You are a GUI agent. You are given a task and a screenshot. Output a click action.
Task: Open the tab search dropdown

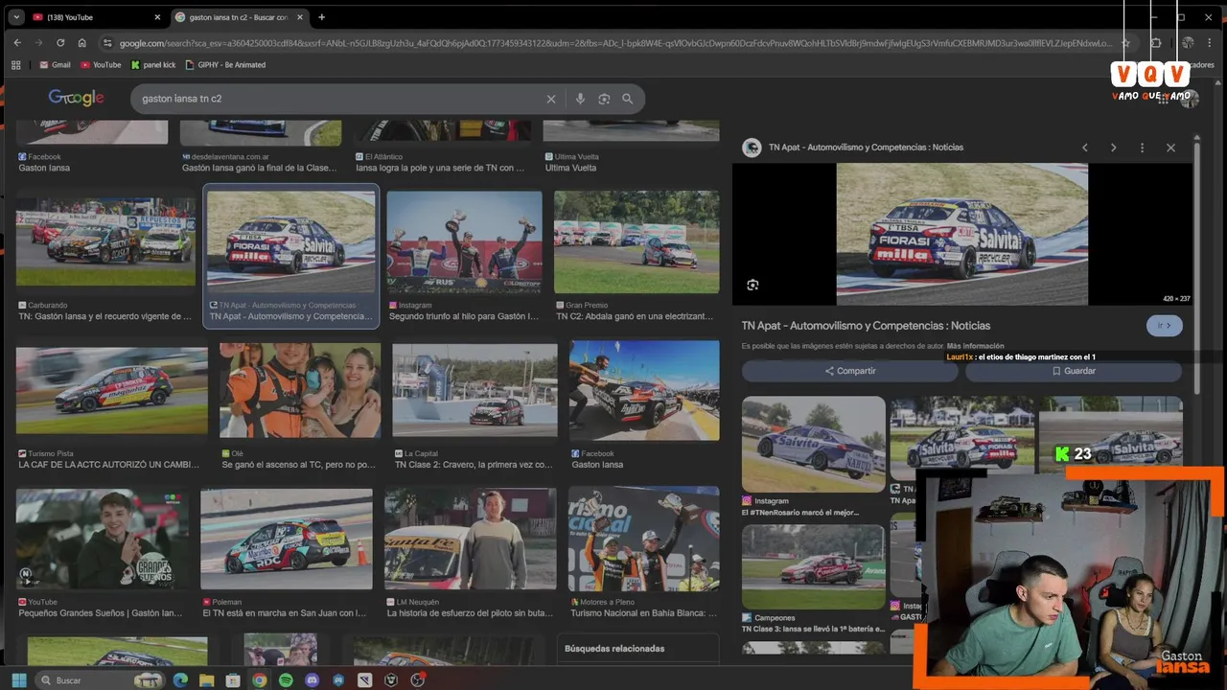(16, 17)
